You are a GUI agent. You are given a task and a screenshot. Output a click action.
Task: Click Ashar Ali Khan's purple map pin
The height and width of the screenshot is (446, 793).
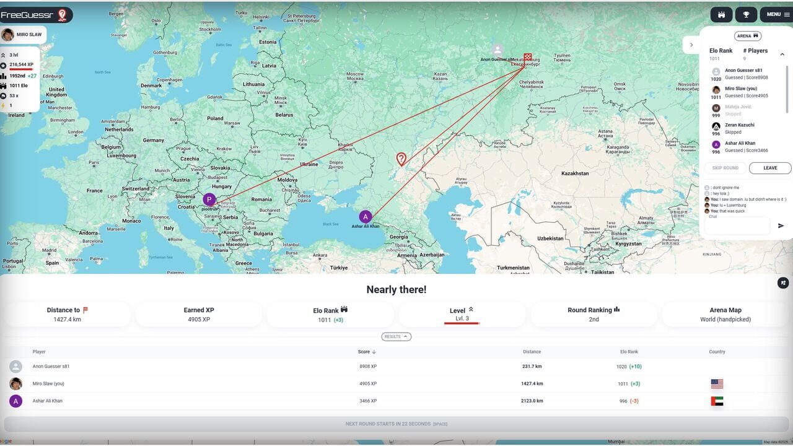(366, 216)
